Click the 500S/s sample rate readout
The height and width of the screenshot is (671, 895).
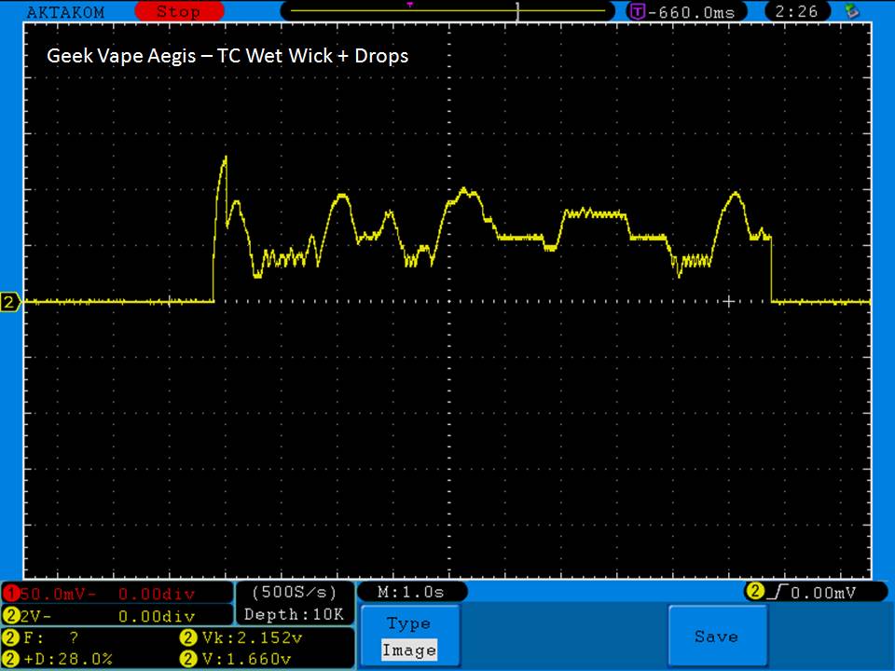point(294,593)
